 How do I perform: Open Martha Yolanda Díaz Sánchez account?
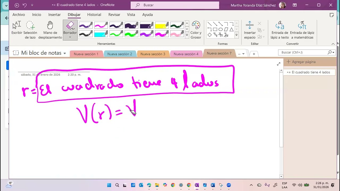(x=258, y=5)
